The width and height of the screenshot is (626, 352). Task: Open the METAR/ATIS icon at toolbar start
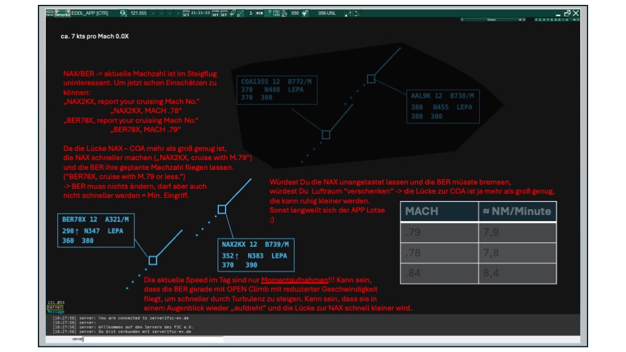50,13
